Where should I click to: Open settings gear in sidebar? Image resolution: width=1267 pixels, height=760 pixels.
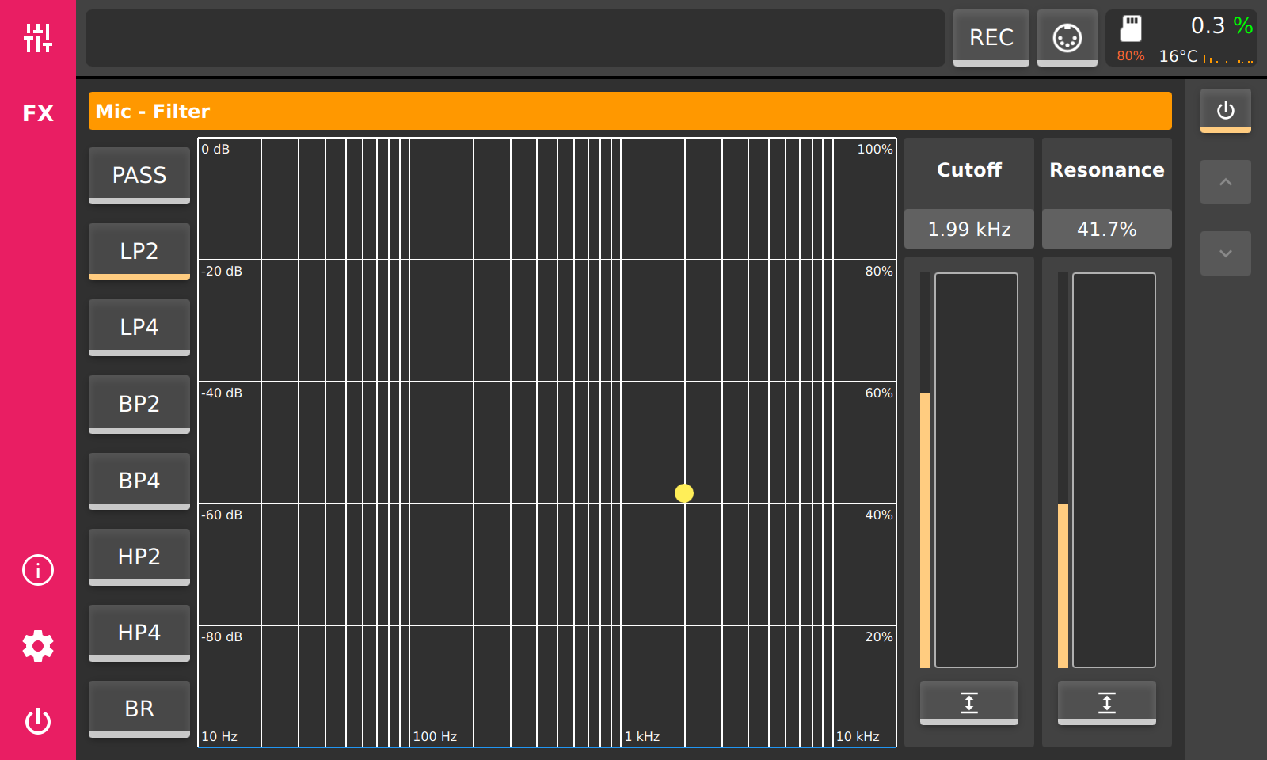38,646
